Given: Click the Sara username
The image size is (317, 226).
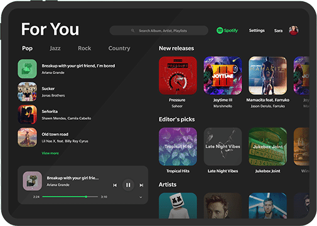Looking at the screenshot, I should pyautogui.click(x=278, y=31).
